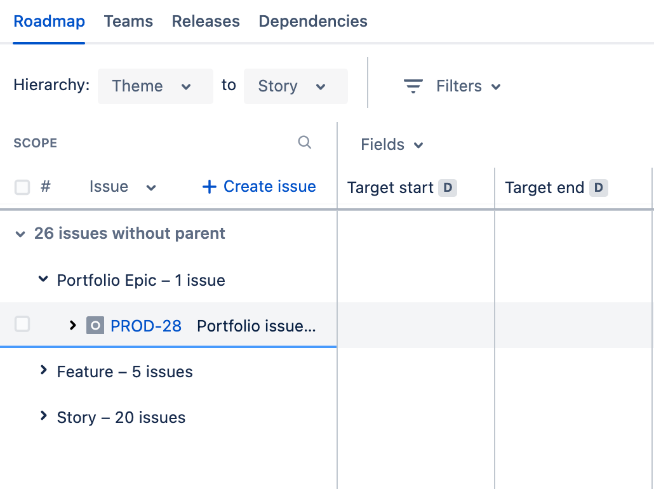654x489 pixels.
Task: Click the Target end D badge
Action: point(598,187)
